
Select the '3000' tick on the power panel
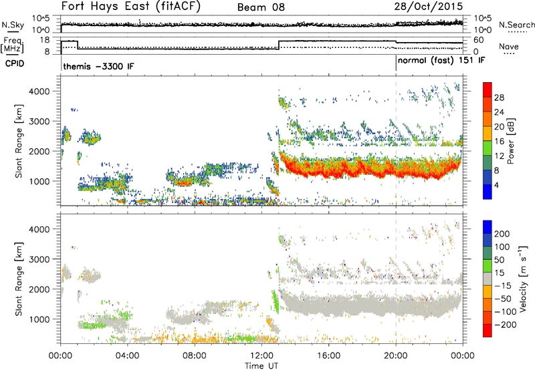click(x=39, y=122)
